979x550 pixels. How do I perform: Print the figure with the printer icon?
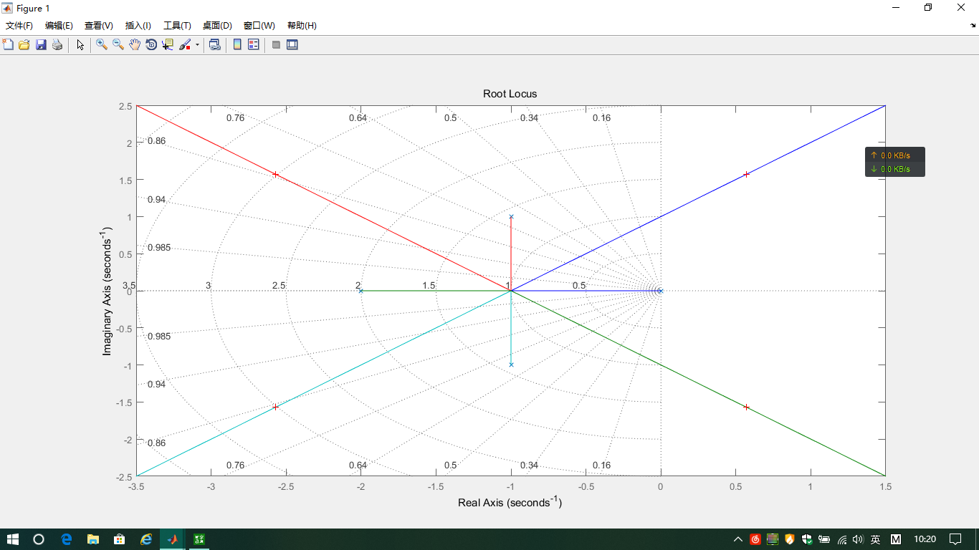pos(57,44)
